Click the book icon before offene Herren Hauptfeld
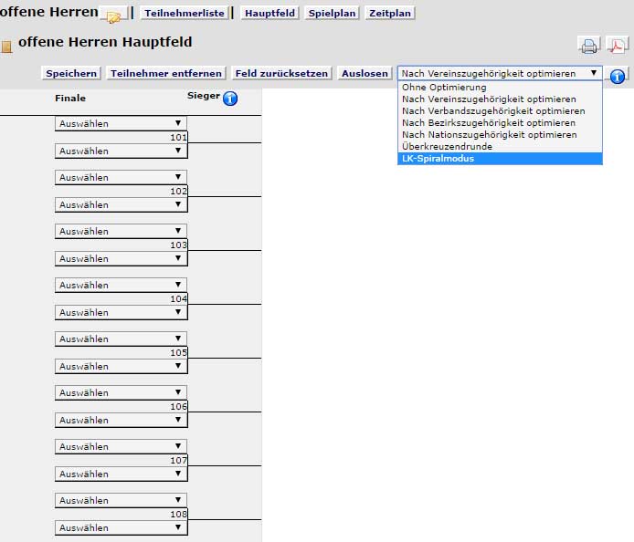The width and height of the screenshot is (634, 542). pyautogui.click(x=7, y=46)
